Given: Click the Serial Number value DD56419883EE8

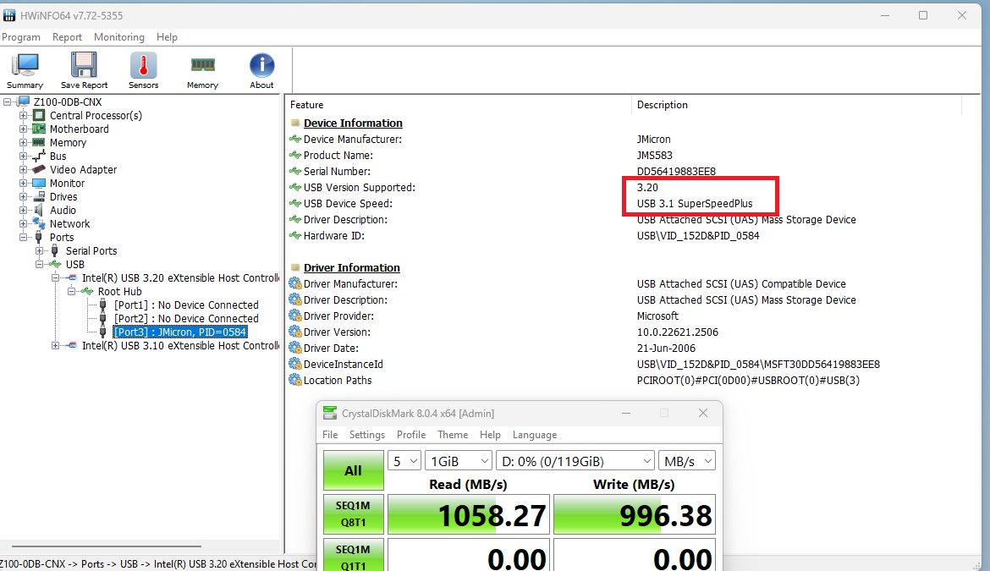Looking at the screenshot, I should pos(676,171).
